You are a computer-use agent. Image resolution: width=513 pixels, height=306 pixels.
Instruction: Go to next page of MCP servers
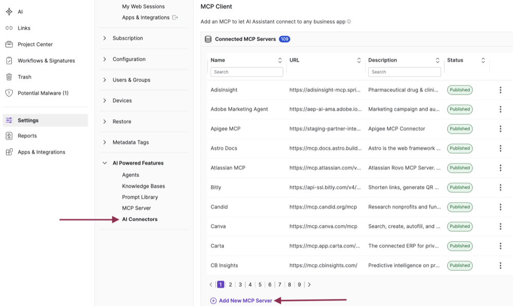click(x=309, y=284)
